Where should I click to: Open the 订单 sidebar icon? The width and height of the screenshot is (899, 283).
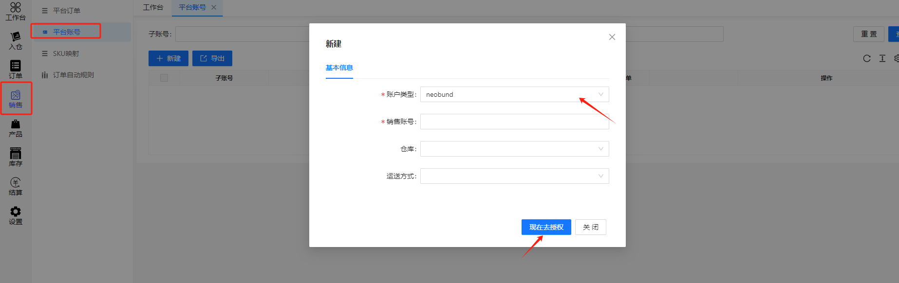coord(15,70)
